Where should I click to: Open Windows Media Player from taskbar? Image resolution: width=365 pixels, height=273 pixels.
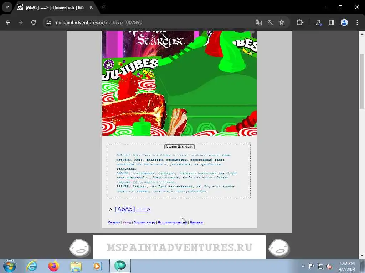[x=97, y=266]
